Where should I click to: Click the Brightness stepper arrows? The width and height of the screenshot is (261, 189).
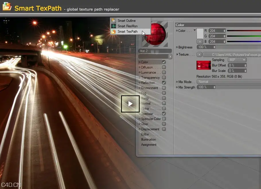click(215, 47)
